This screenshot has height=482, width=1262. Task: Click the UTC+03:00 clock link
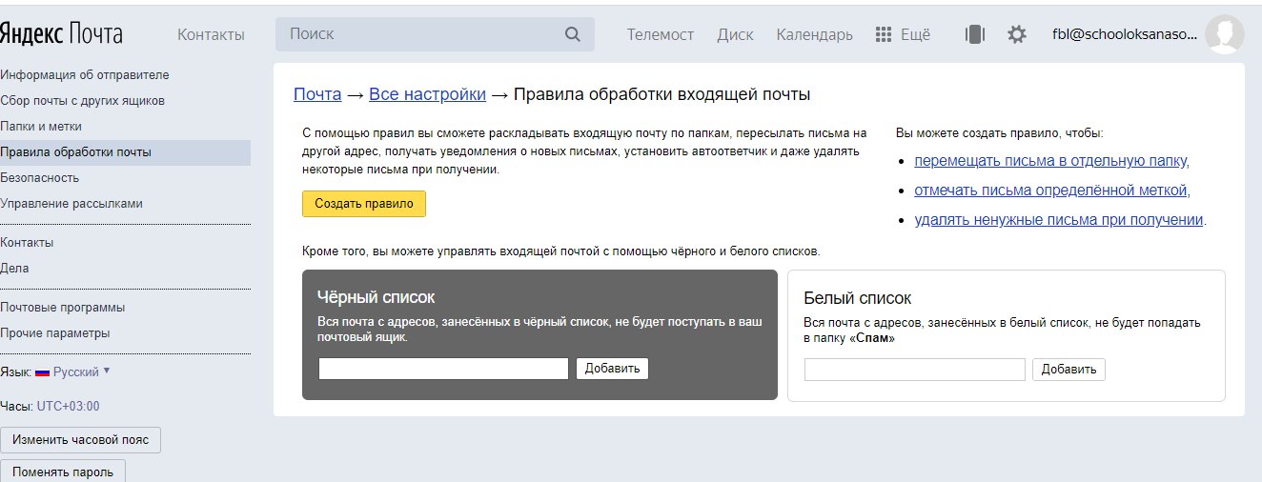tap(68, 406)
